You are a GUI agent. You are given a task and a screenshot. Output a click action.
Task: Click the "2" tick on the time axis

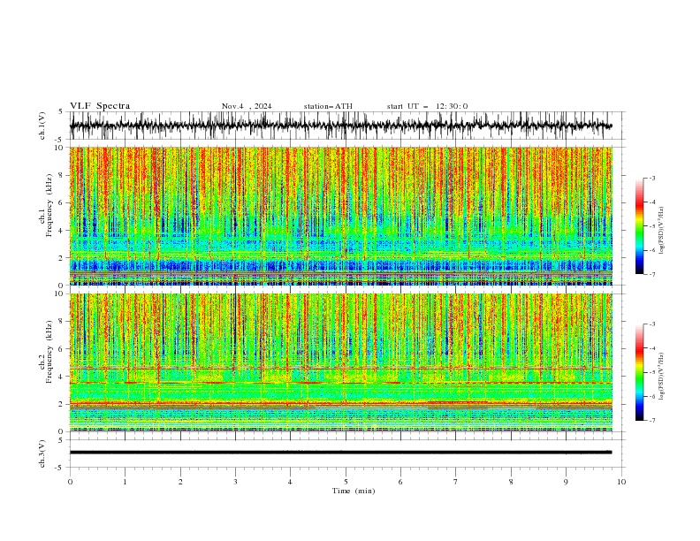(180, 482)
